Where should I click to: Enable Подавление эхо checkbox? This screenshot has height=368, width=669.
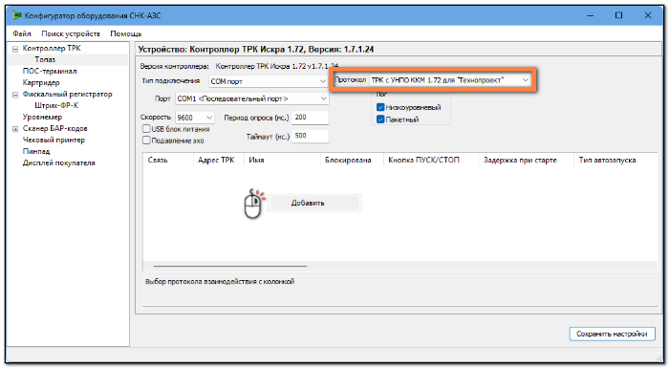point(146,140)
